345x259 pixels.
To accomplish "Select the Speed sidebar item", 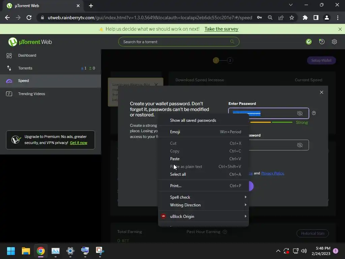I will (x=51, y=81).
